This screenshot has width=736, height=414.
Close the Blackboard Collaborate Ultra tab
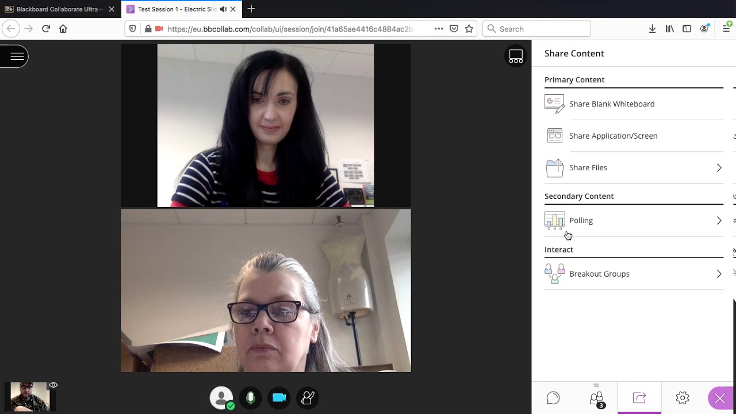pyautogui.click(x=112, y=9)
